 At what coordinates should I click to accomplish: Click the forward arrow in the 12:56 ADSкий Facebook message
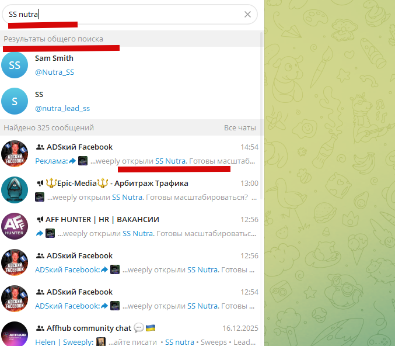click(x=104, y=269)
